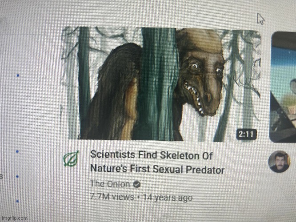Click the imgflip.com watermark
This screenshot has height=222, width=296.
coord(15,218)
